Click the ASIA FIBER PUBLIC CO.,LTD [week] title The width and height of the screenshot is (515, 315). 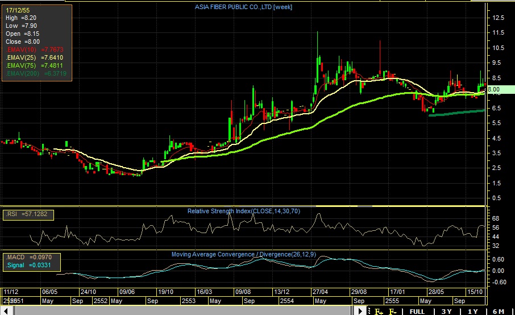[243, 7]
